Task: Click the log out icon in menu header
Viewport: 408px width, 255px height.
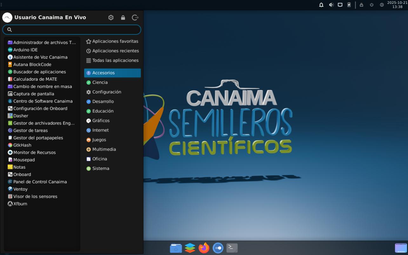Action: click(x=135, y=17)
